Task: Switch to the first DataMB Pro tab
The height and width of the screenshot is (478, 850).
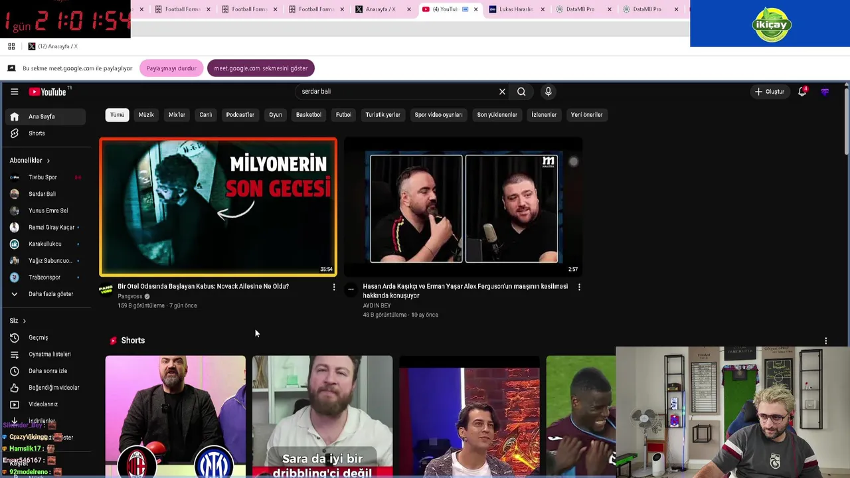Action: pos(582,9)
